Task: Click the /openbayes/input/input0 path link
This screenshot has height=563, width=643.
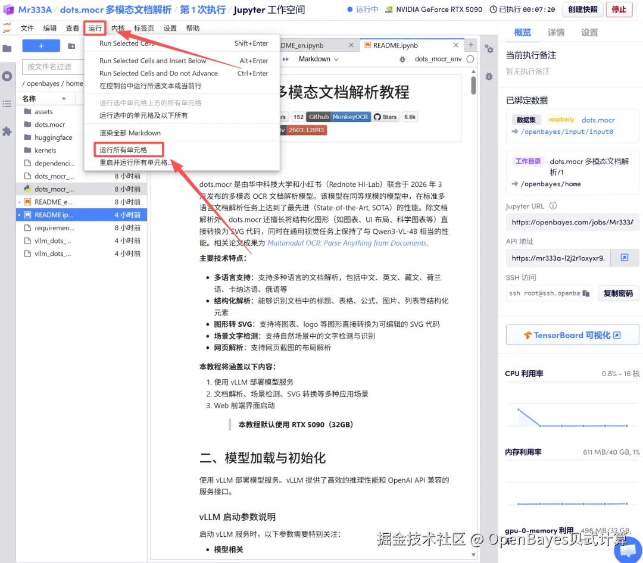Action: click(567, 132)
